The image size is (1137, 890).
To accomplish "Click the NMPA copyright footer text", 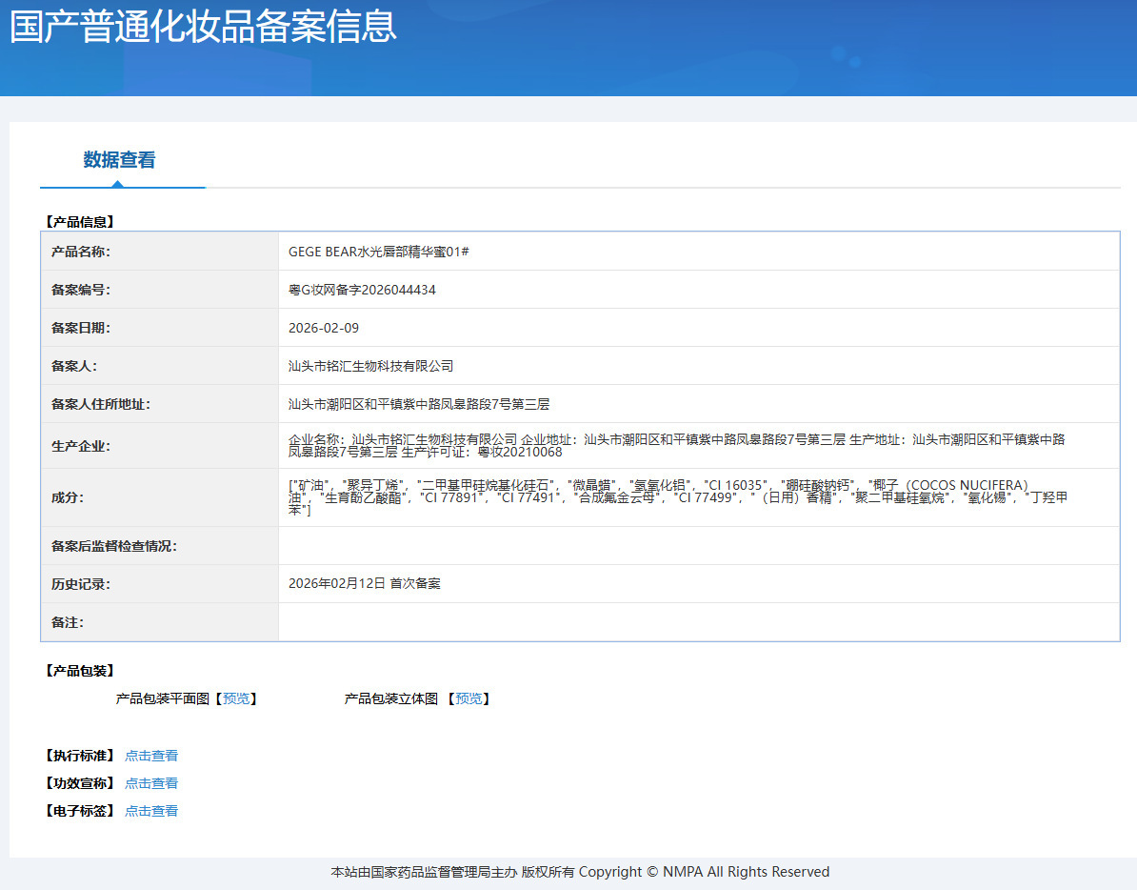I will click(580, 872).
